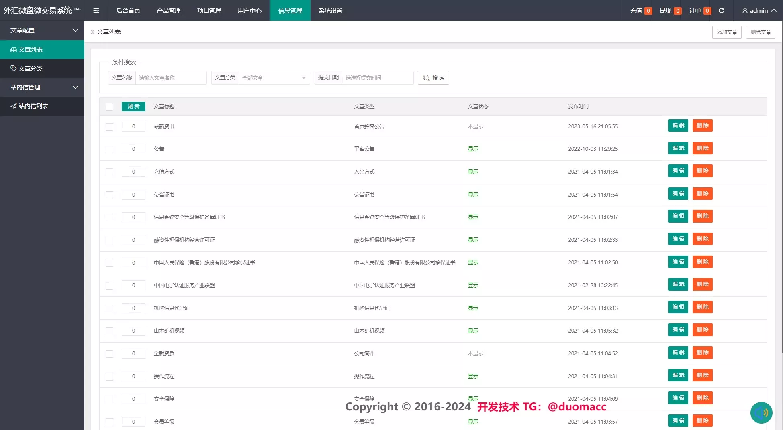This screenshot has height=430, width=783.
Task: Click the 添加文章 button
Action: pyautogui.click(x=727, y=32)
